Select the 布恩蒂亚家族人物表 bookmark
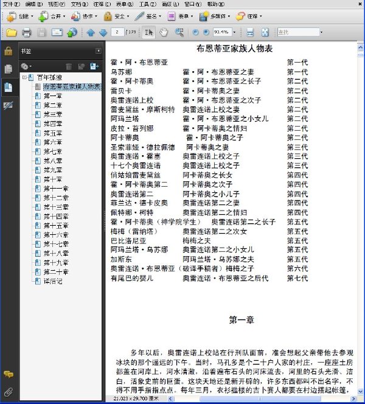 72,86
